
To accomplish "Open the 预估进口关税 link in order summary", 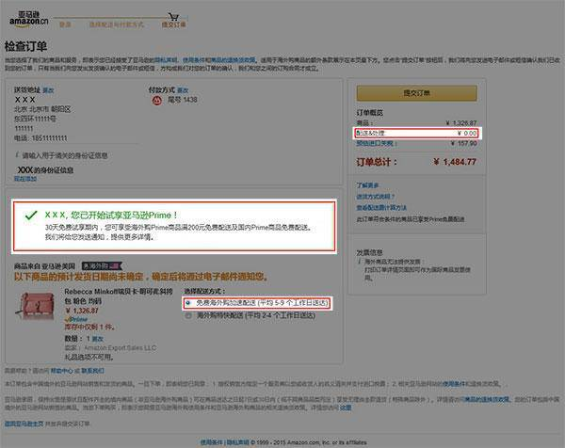I will 376,143.
